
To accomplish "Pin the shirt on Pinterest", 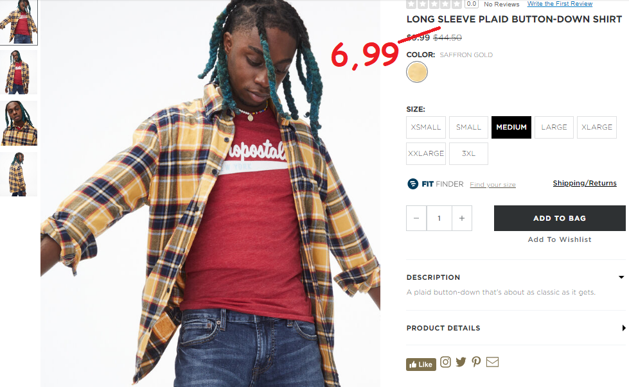I will (476, 362).
